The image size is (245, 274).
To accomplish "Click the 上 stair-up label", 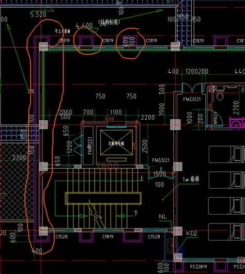I will pyautogui.click(x=142, y=178).
